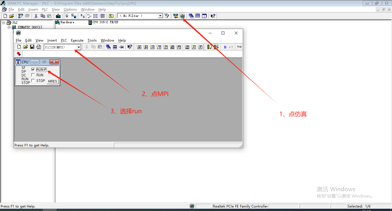This screenshot has height=211, width=392.
Task: Switch to Details view icon in SIMATIC Manager
Action: pos(102,16)
